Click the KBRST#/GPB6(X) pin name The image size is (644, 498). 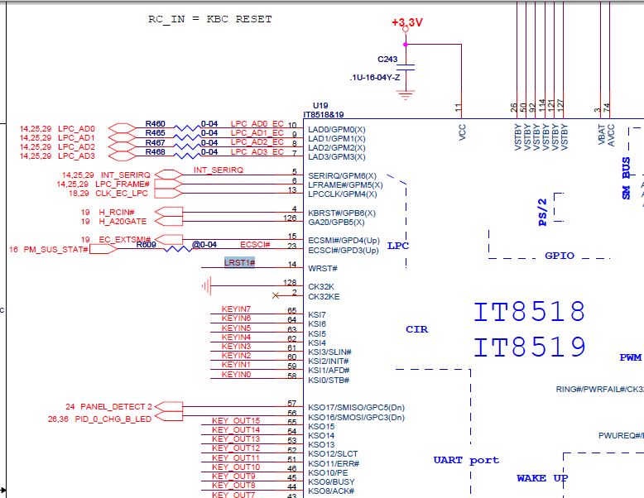pyautogui.click(x=342, y=213)
